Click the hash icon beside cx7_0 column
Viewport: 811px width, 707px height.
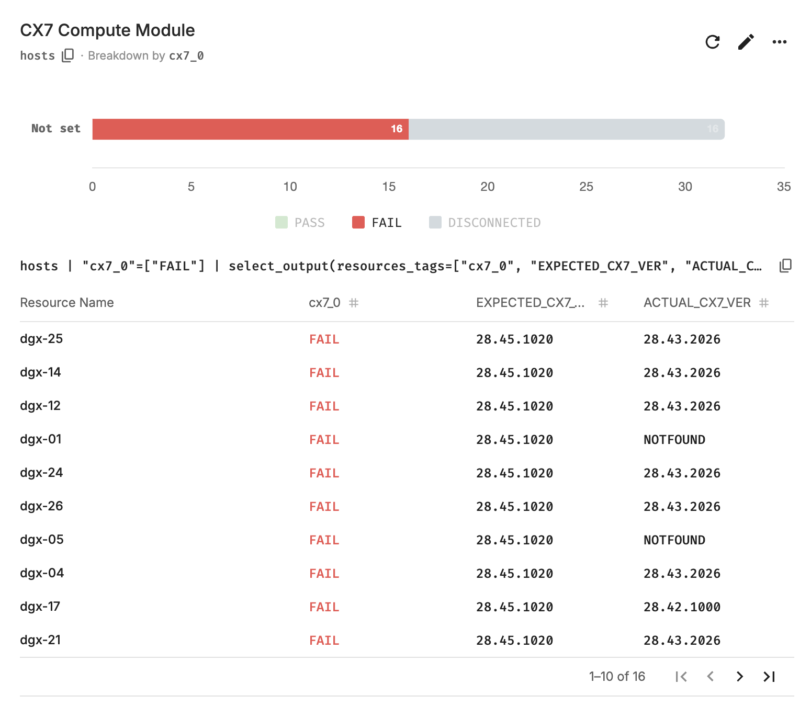[x=354, y=303]
